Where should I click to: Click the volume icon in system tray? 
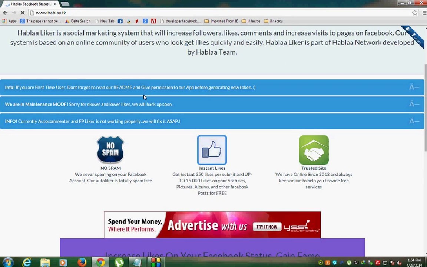pos(399,263)
